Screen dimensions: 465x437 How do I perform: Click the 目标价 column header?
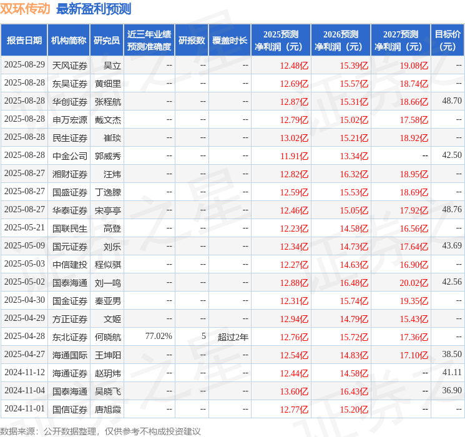448,41
